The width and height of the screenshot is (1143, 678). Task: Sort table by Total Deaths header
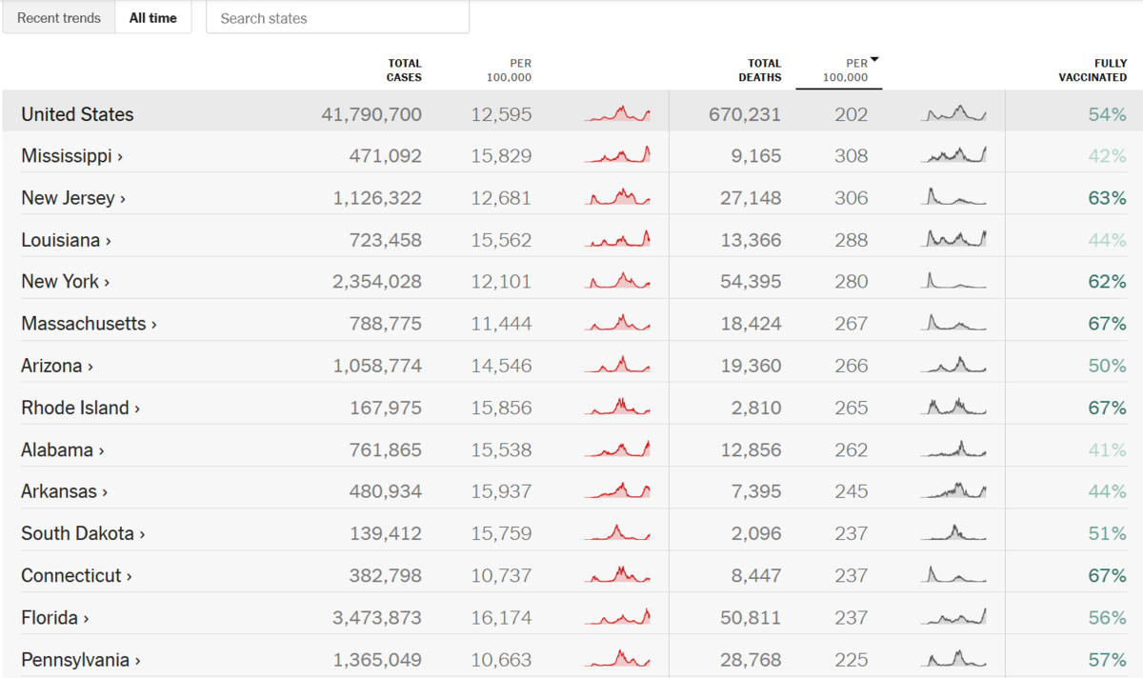pos(763,70)
